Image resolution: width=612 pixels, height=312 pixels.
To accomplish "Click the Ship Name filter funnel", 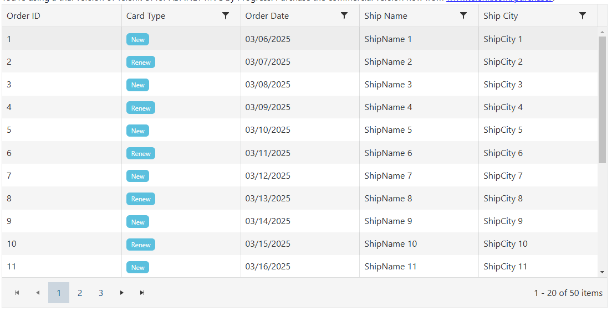I will [463, 16].
